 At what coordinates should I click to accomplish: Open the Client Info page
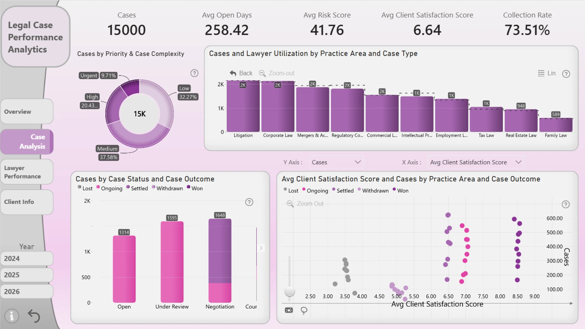click(27, 202)
